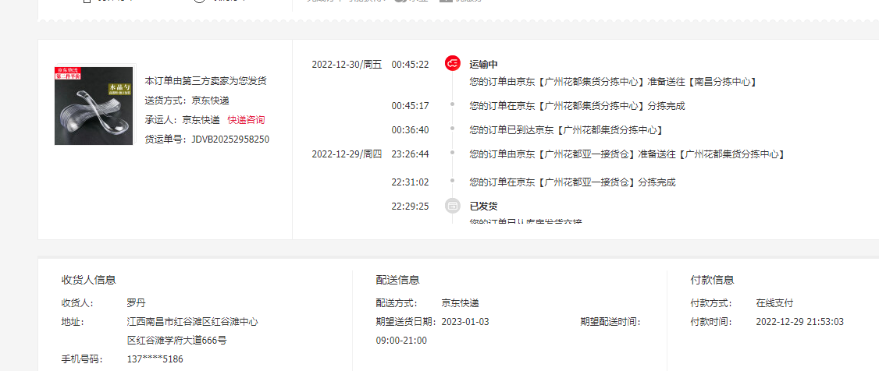Click the 2022-12-30/周五 date label
879x371 pixels.
click(x=347, y=65)
